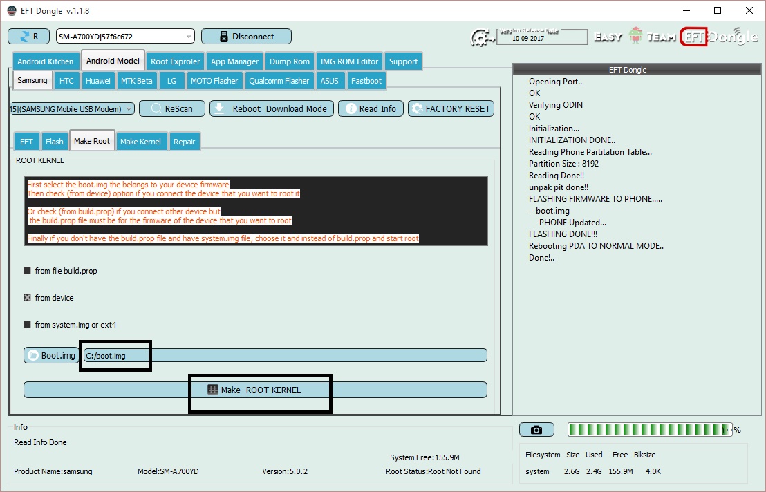766x492 pixels.
Task: Click 'System Free:155.9M' text
Action: click(424, 458)
